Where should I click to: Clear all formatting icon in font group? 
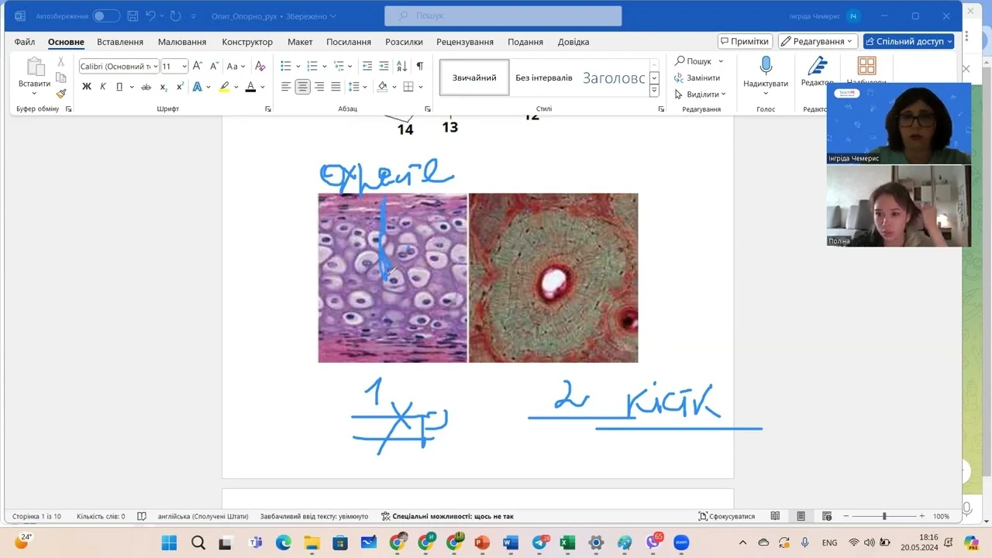260,67
